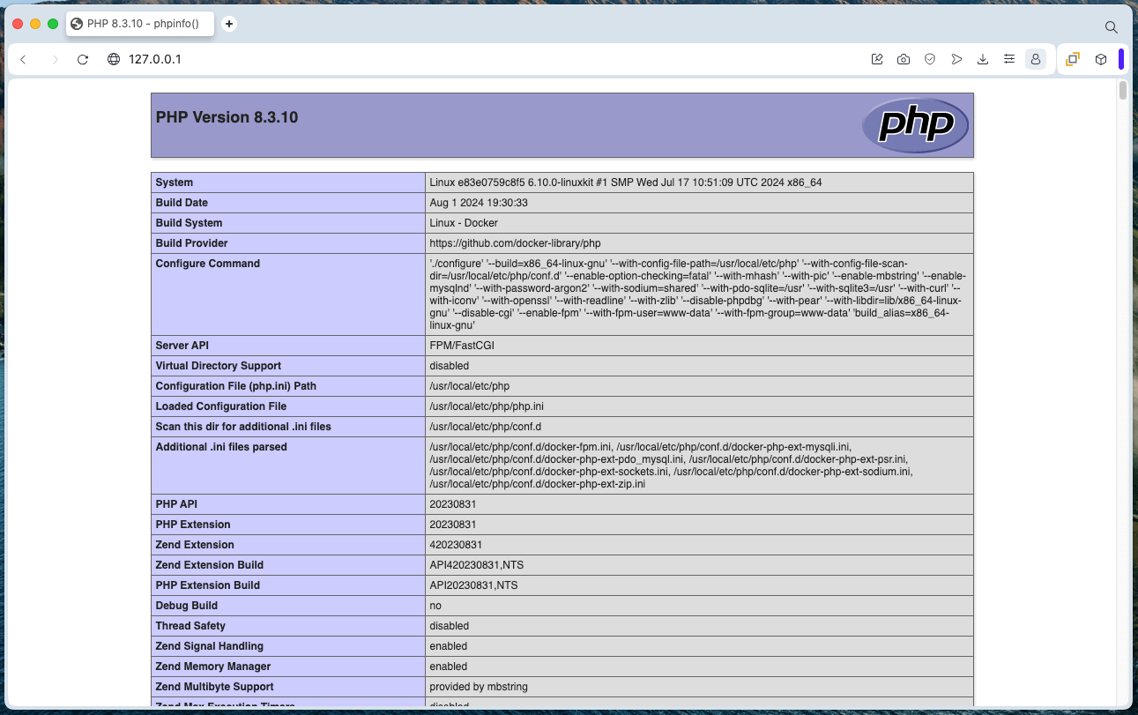This screenshot has width=1138, height=715.
Task: Click the vertical page scrollbar thumb
Action: tap(1123, 91)
